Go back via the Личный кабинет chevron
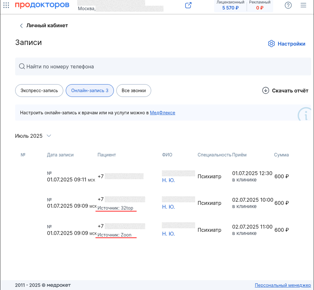 click(x=21, y=26)
